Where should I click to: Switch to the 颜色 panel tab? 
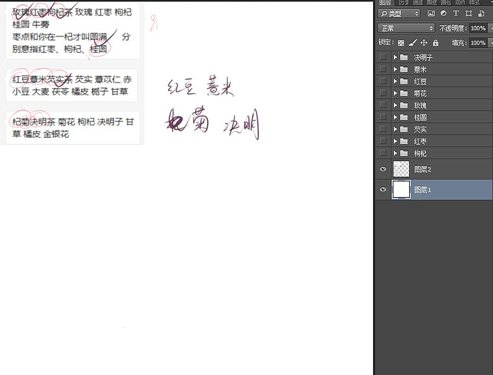[432, 3]
